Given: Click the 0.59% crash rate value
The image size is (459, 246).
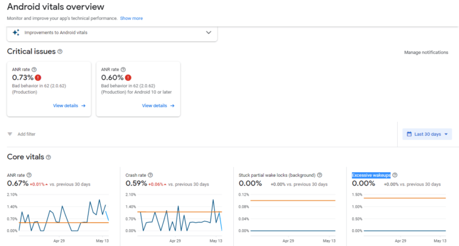Looking at the screenshot, I should (x=136, y=184).
